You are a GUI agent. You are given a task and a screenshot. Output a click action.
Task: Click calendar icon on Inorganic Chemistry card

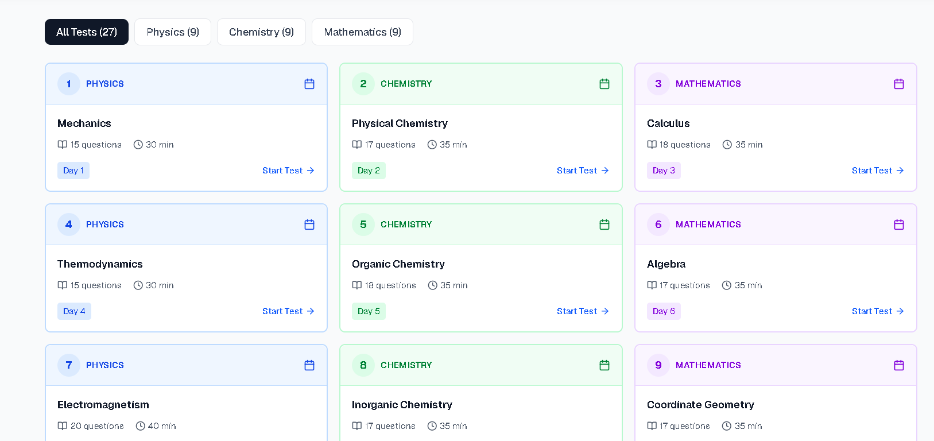click(604, 365)
